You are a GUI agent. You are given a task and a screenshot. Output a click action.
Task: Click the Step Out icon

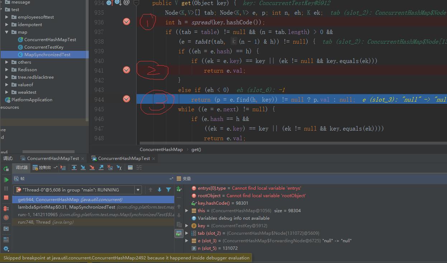point(101,167)
